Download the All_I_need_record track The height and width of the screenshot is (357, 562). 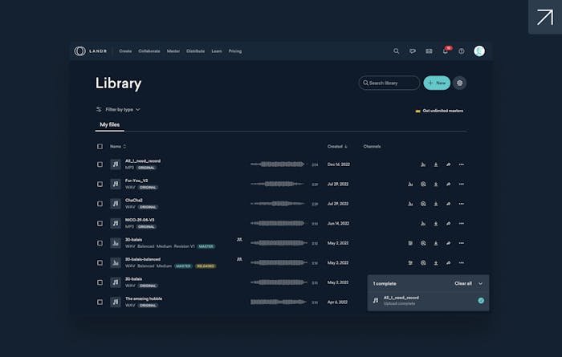click(436, 164)
